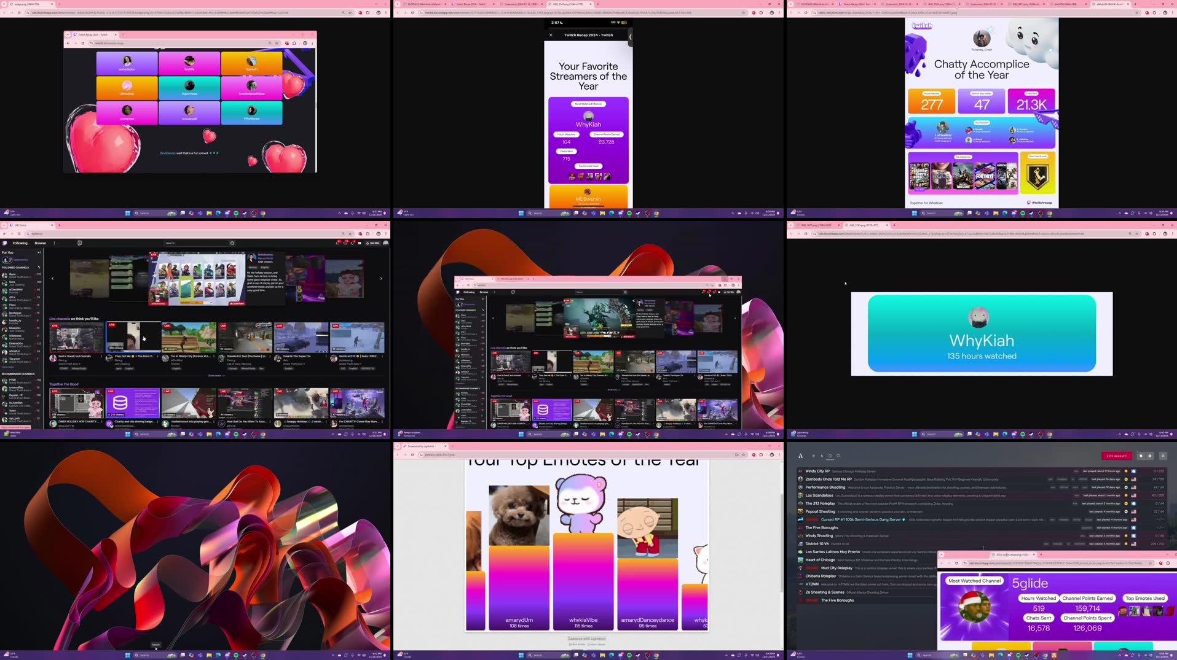This screenshot has height=660, width=1177.
Task: Select the Heart of Chicago server row
Action: 867,560
